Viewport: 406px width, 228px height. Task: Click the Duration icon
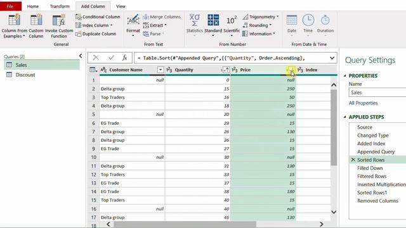click(x=325, y=20)
